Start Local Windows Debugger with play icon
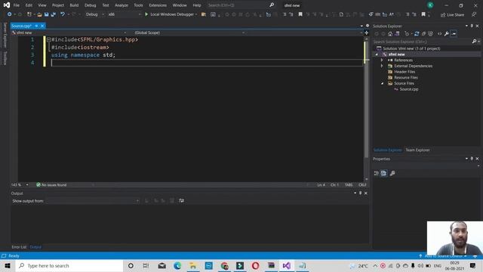Image resolution: width=483 pixels, height=272 pixels. tap(146, 14)
